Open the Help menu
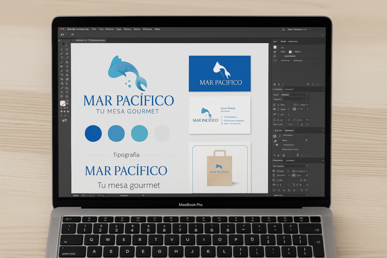Image resolution: width=387 pixels, height=258 pixels. 157,29
